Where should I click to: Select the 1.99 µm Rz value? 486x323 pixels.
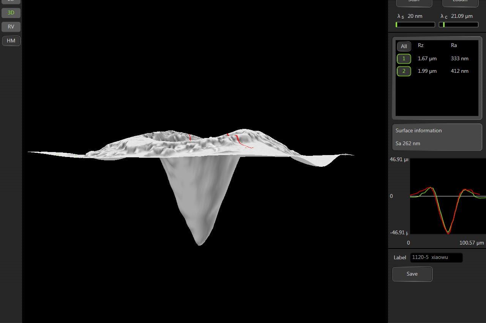coord(427,71)
